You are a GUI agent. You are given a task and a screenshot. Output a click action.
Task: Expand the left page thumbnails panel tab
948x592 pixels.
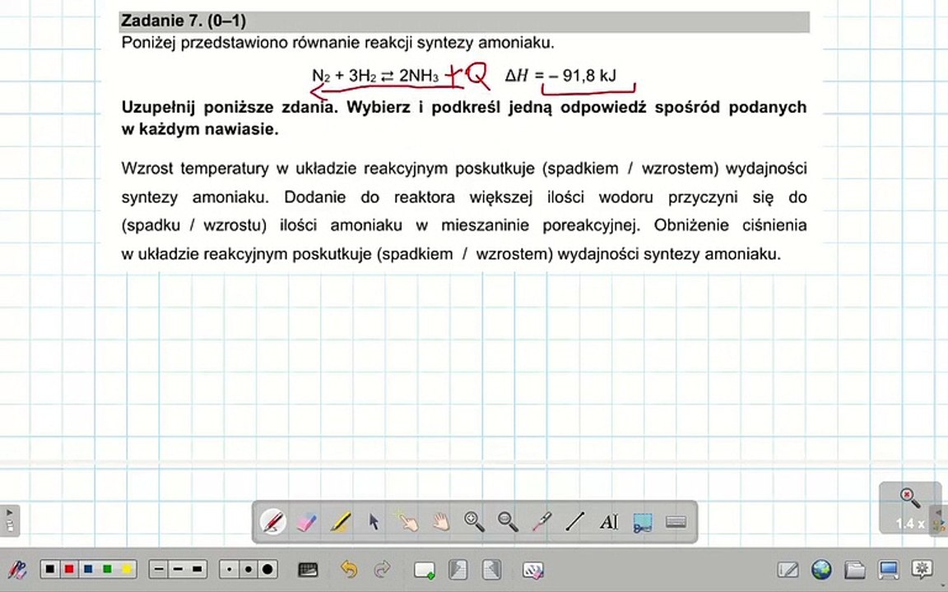click(x=10, y=520)
